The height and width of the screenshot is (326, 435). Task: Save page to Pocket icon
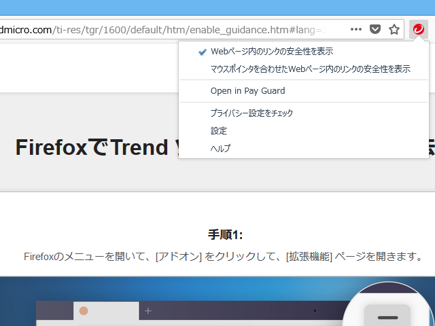click(375, 29)
